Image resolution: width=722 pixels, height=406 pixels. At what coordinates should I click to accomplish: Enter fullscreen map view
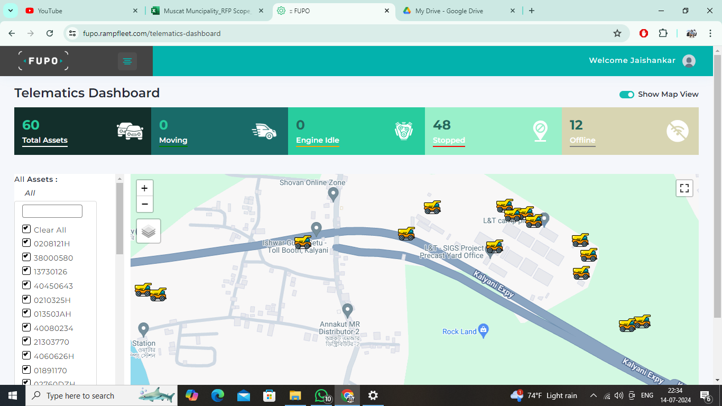point(684,188)
